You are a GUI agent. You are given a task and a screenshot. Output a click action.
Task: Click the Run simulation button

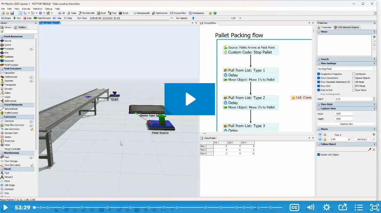coord(17,18)
